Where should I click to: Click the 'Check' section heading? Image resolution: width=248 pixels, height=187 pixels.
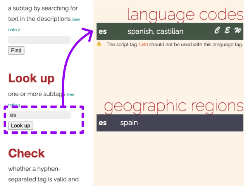27,153
